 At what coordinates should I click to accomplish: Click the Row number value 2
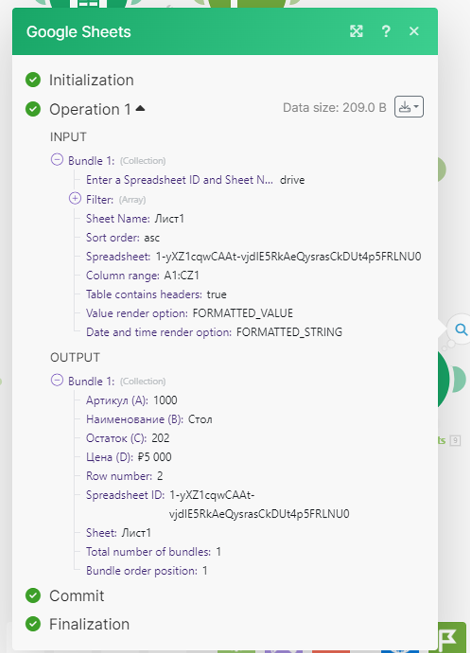160,476
